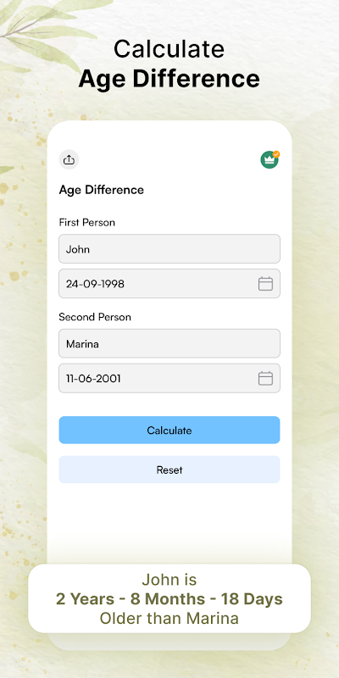Select the '2 Years - 8 Months' result text
The width and height of the screenshot is (339, 678).
click(131, 599)
